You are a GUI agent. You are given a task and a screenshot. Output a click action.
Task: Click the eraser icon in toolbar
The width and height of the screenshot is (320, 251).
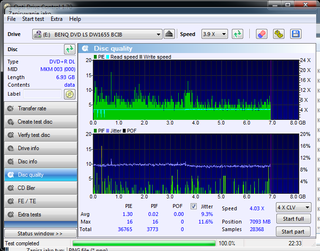[262, 34]
